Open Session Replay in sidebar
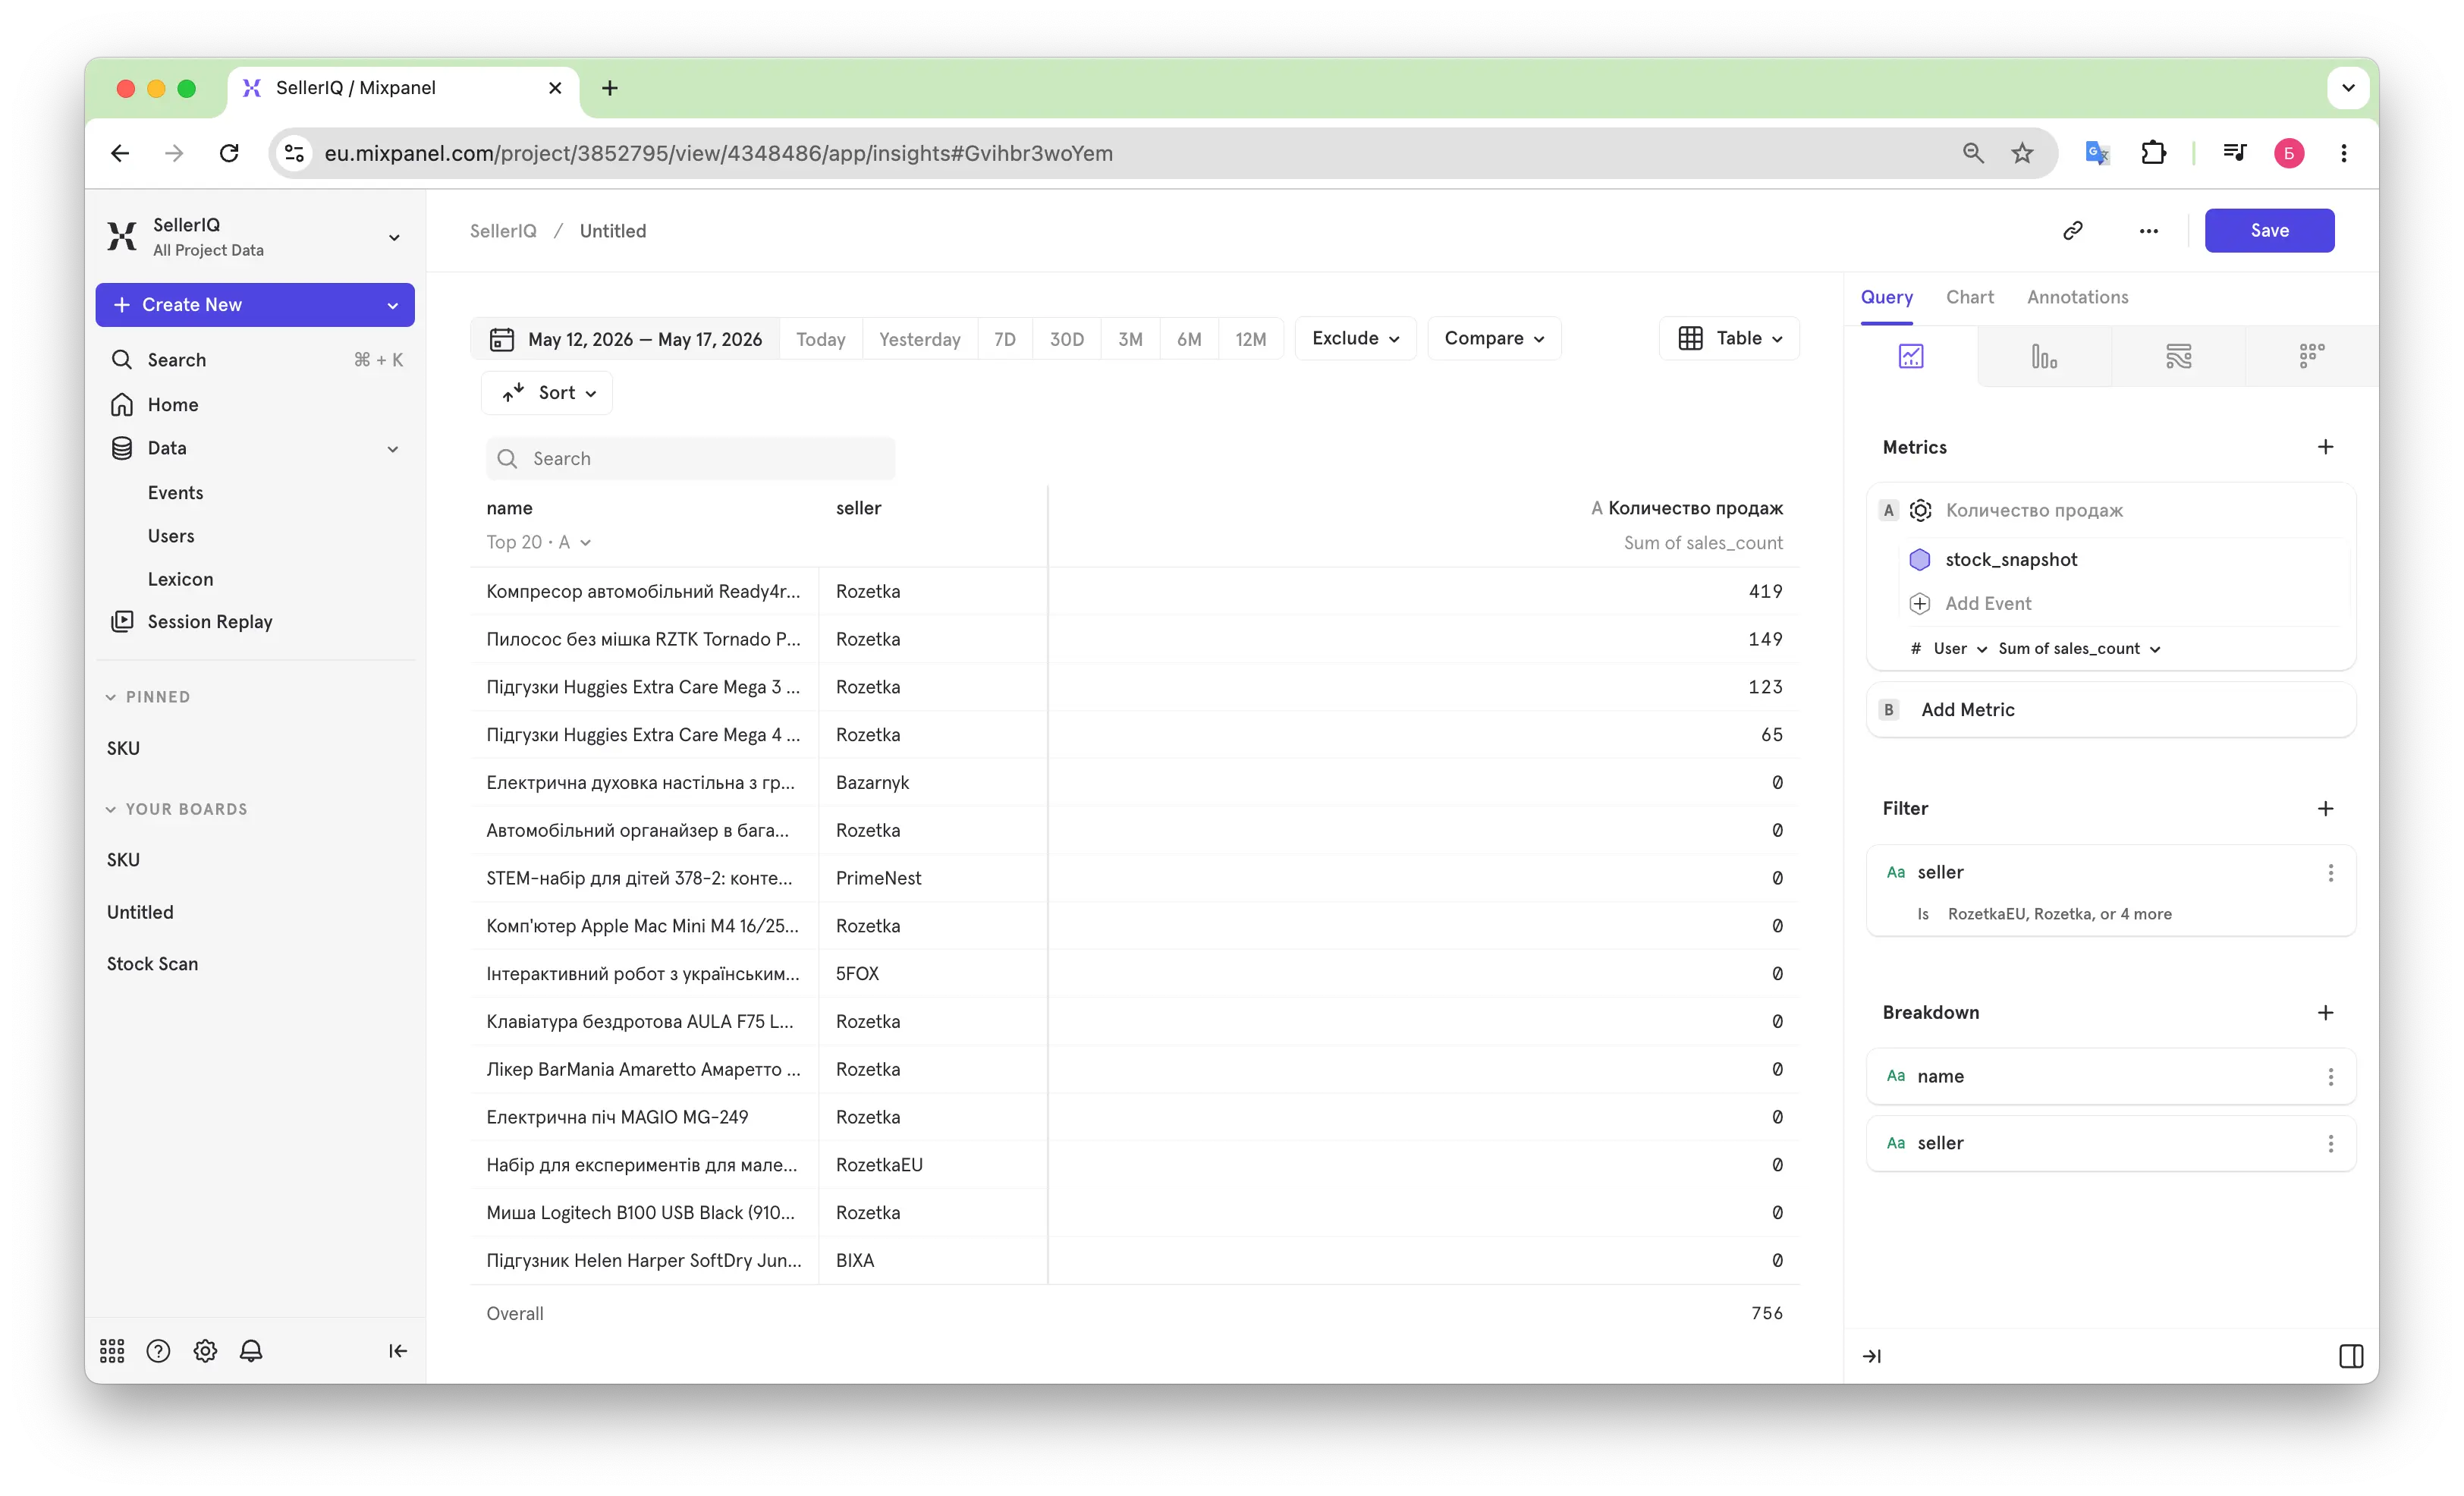This screenshot has width=2464, height=1496. (x=209, y=622)
